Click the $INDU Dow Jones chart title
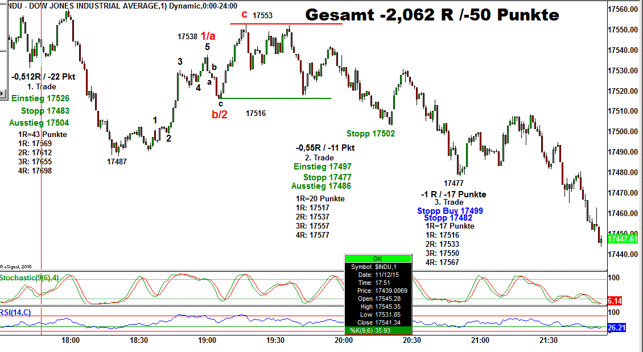643x352 pixels. coord(118,6)
